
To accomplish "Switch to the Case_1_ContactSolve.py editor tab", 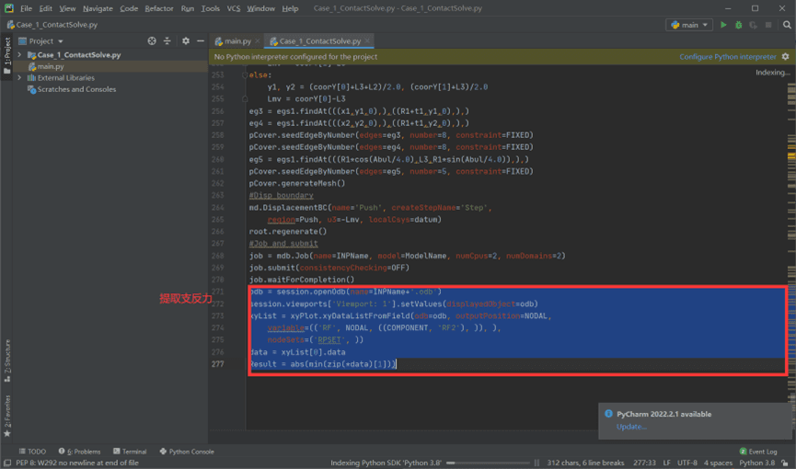I will pyautogui.click(x=320, y=41).
